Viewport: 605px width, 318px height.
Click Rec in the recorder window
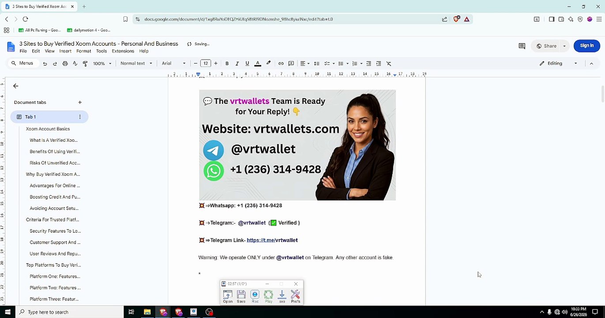pos(255,296)
